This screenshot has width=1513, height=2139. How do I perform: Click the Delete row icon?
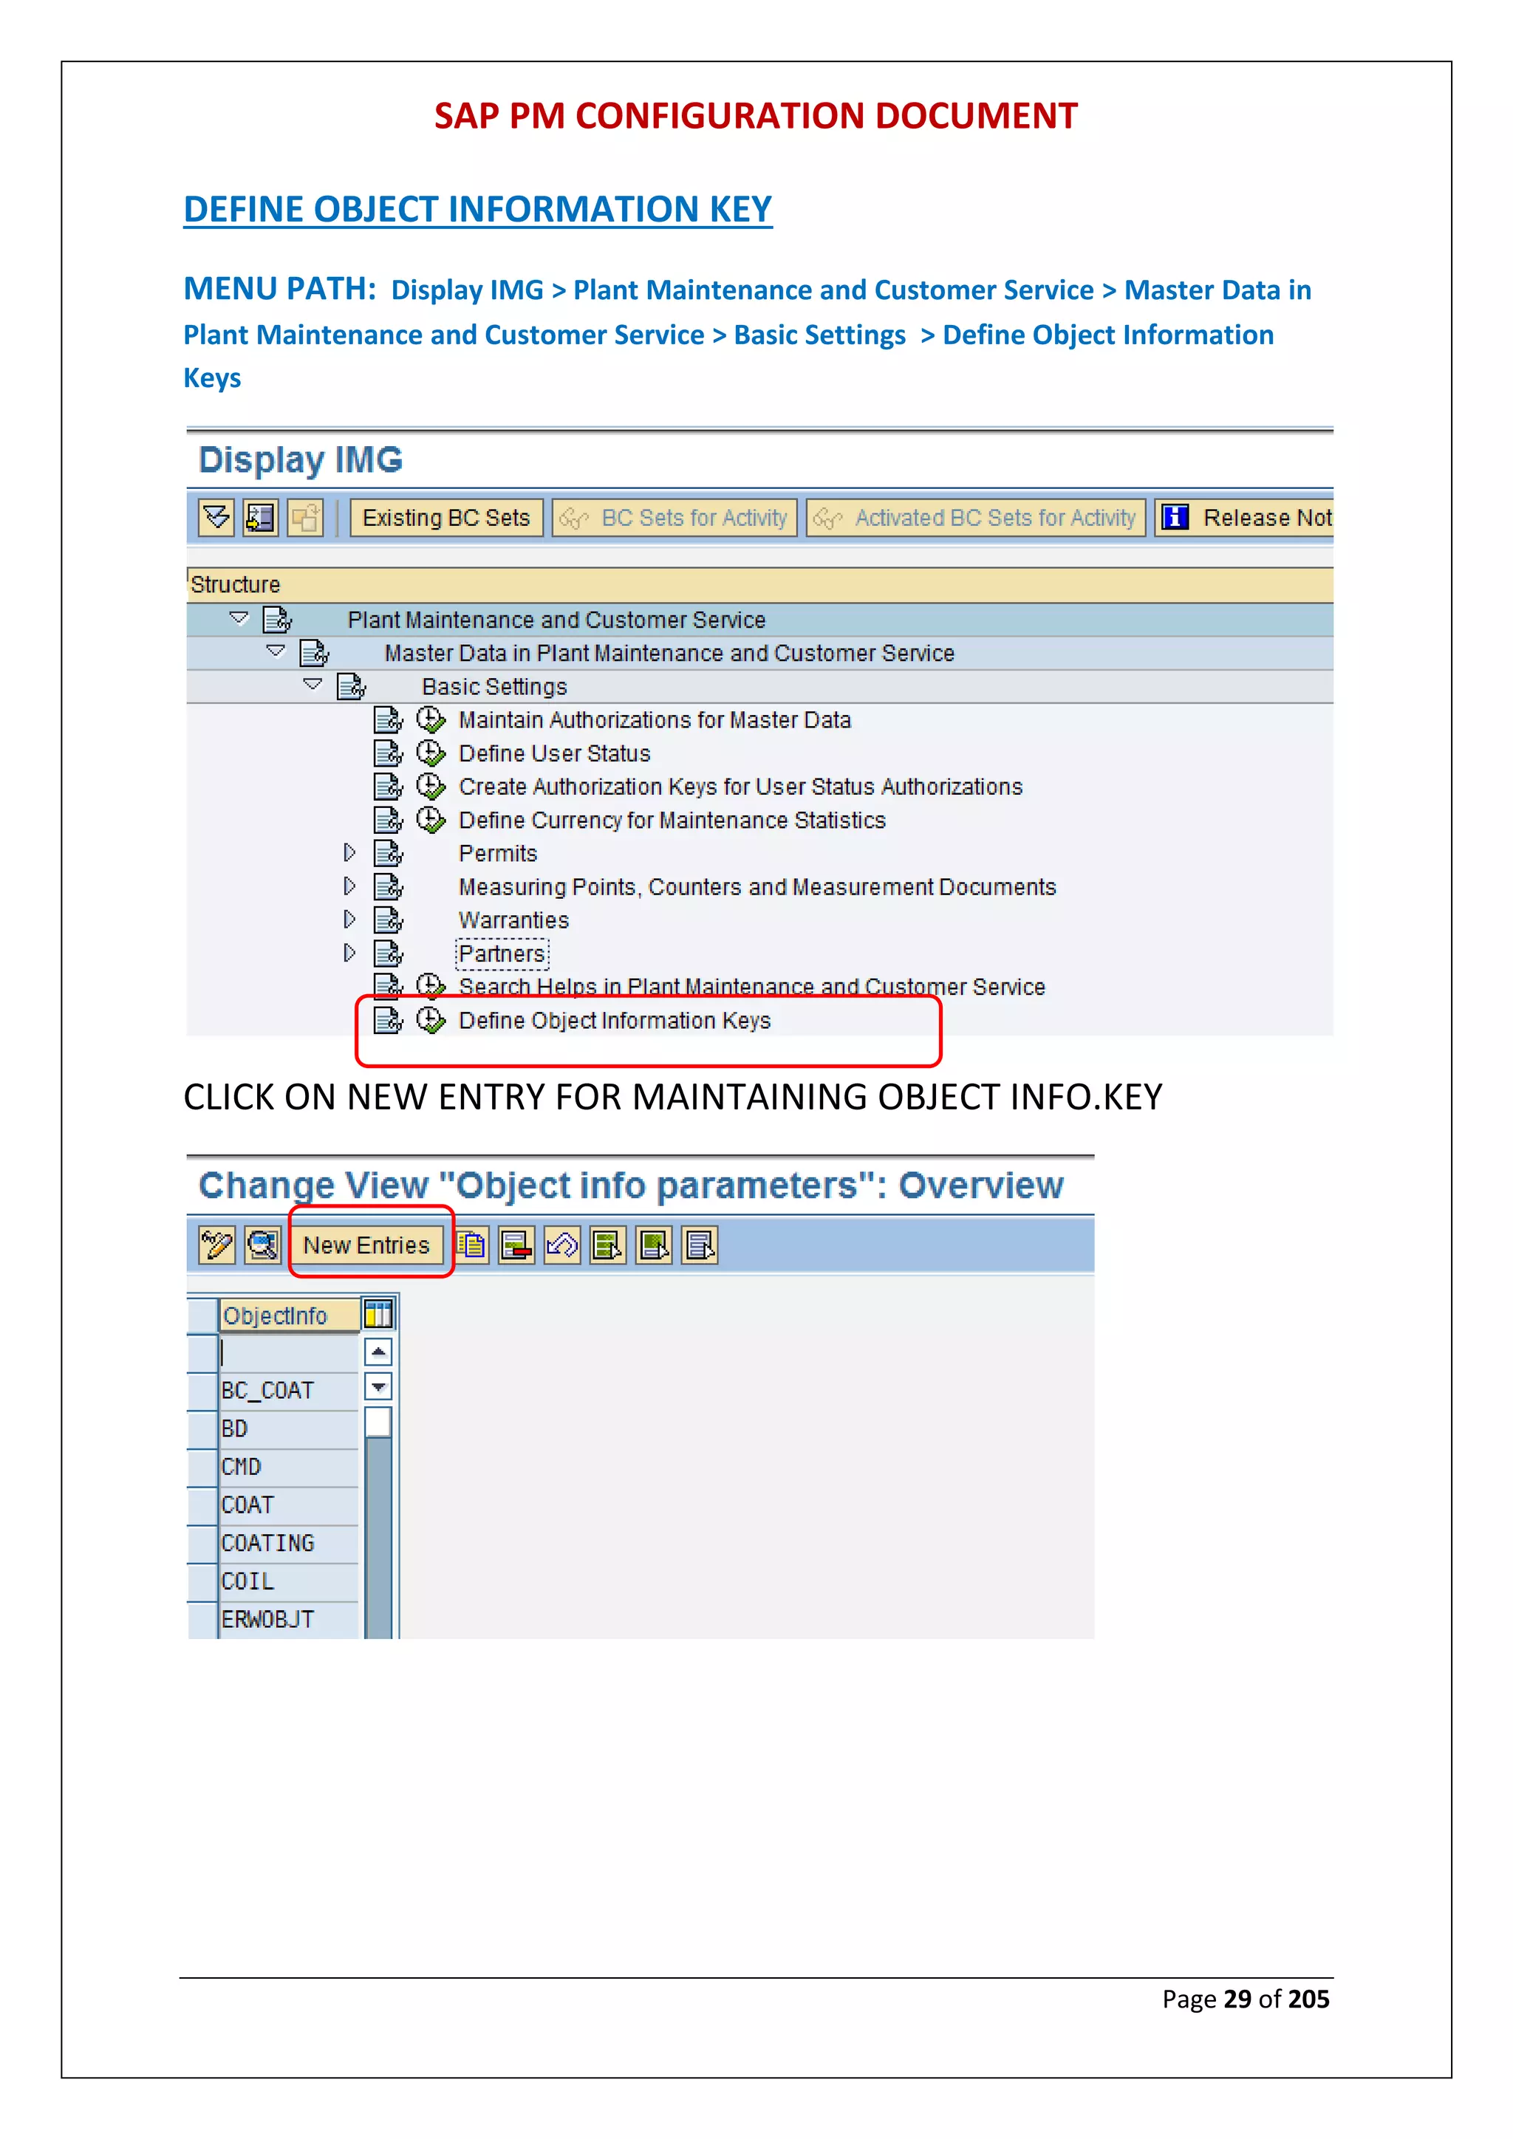pos(516,1245)
